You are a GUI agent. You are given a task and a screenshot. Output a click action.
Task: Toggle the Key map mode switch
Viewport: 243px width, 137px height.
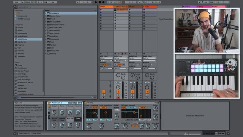click(206, 2)
